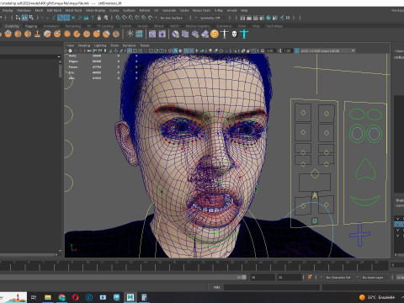Open the UV menu

[x=157, y=10]
